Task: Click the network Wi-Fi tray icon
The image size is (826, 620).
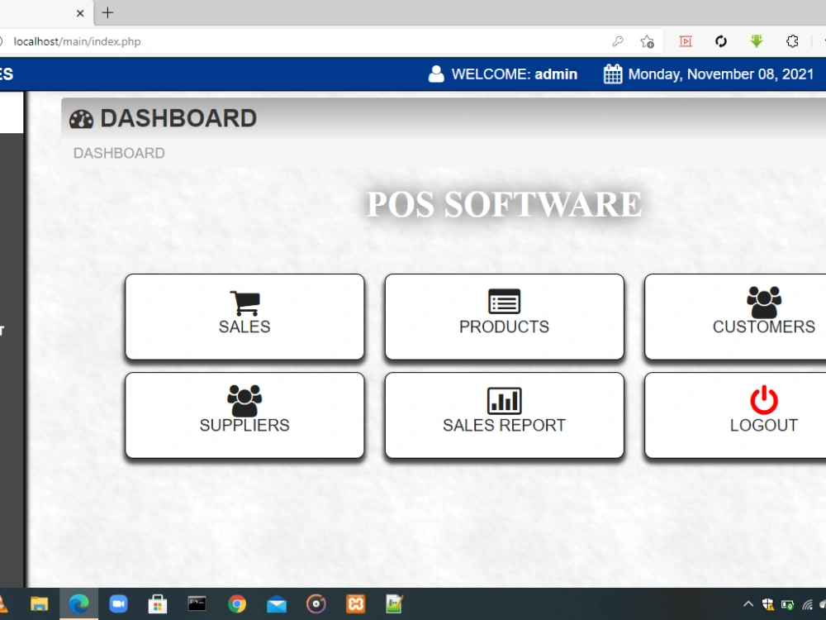Action: tap(808, 605)
